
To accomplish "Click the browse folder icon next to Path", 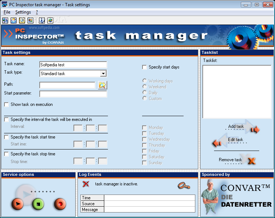I will (x=102, y=85).
